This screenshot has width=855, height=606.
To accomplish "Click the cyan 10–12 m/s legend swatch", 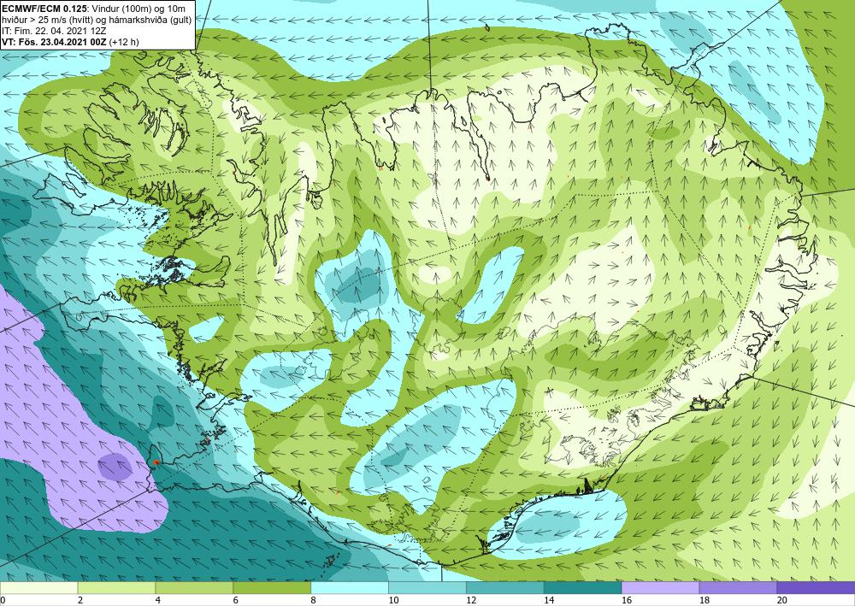I will (427, 587).
